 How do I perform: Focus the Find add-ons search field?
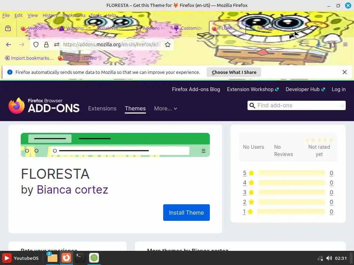pyautogui.click(x=297, y=106)
